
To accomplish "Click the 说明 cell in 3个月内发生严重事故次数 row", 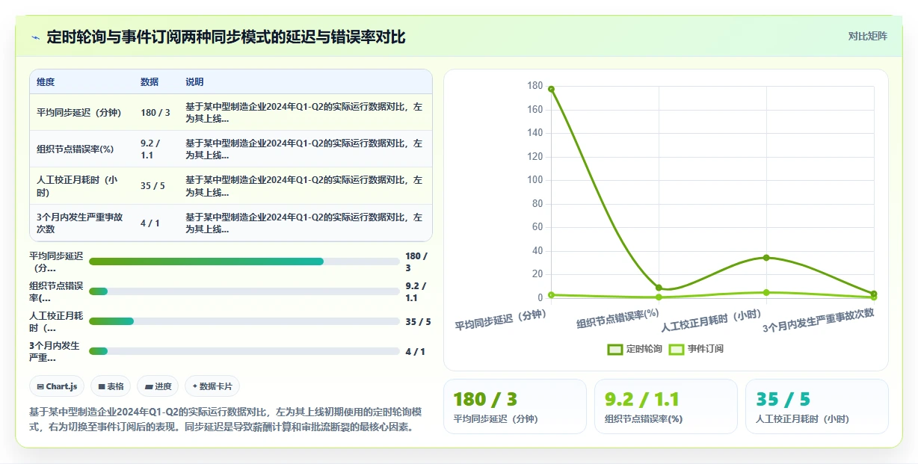I will click(x=306, y=223).
